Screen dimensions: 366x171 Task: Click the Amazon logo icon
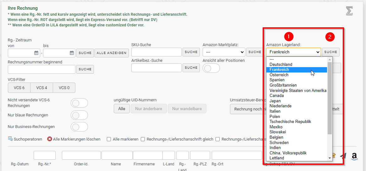click(x=354, y=156)
